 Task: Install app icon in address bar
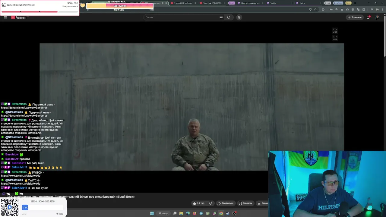pyautogui.click(x=311, y=9)
